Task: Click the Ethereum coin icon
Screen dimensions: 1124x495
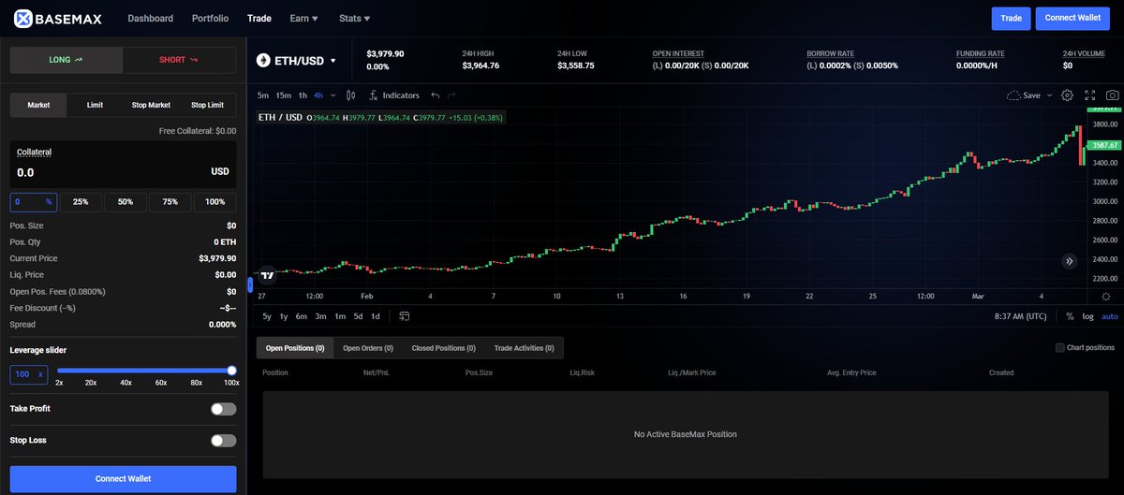Action: tap(264, 61)
